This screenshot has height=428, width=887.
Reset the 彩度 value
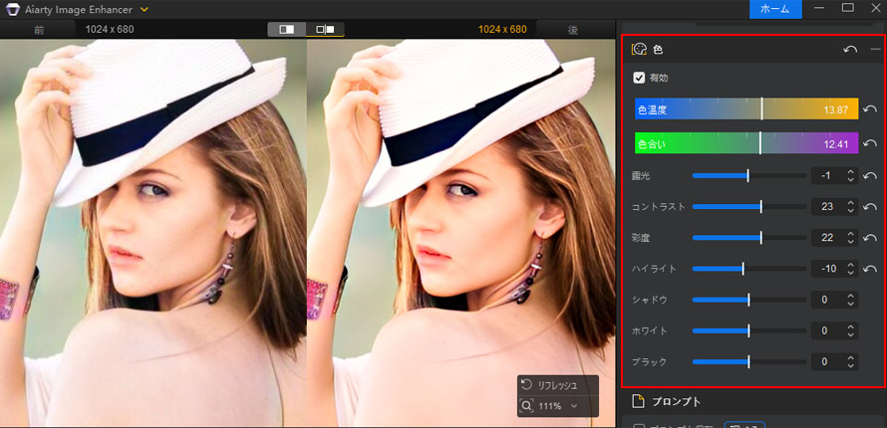coord(870,238)
